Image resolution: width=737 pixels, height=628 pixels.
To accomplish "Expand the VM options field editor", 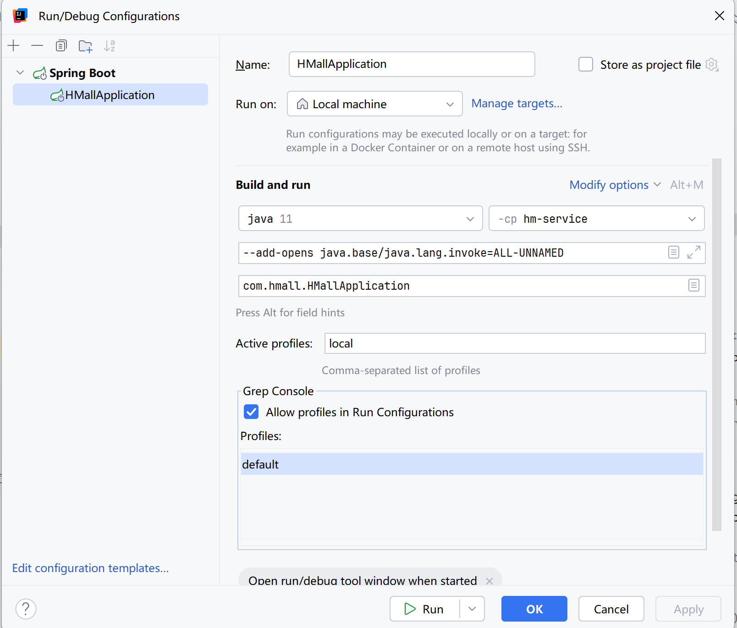I will (x=693, y=252).
